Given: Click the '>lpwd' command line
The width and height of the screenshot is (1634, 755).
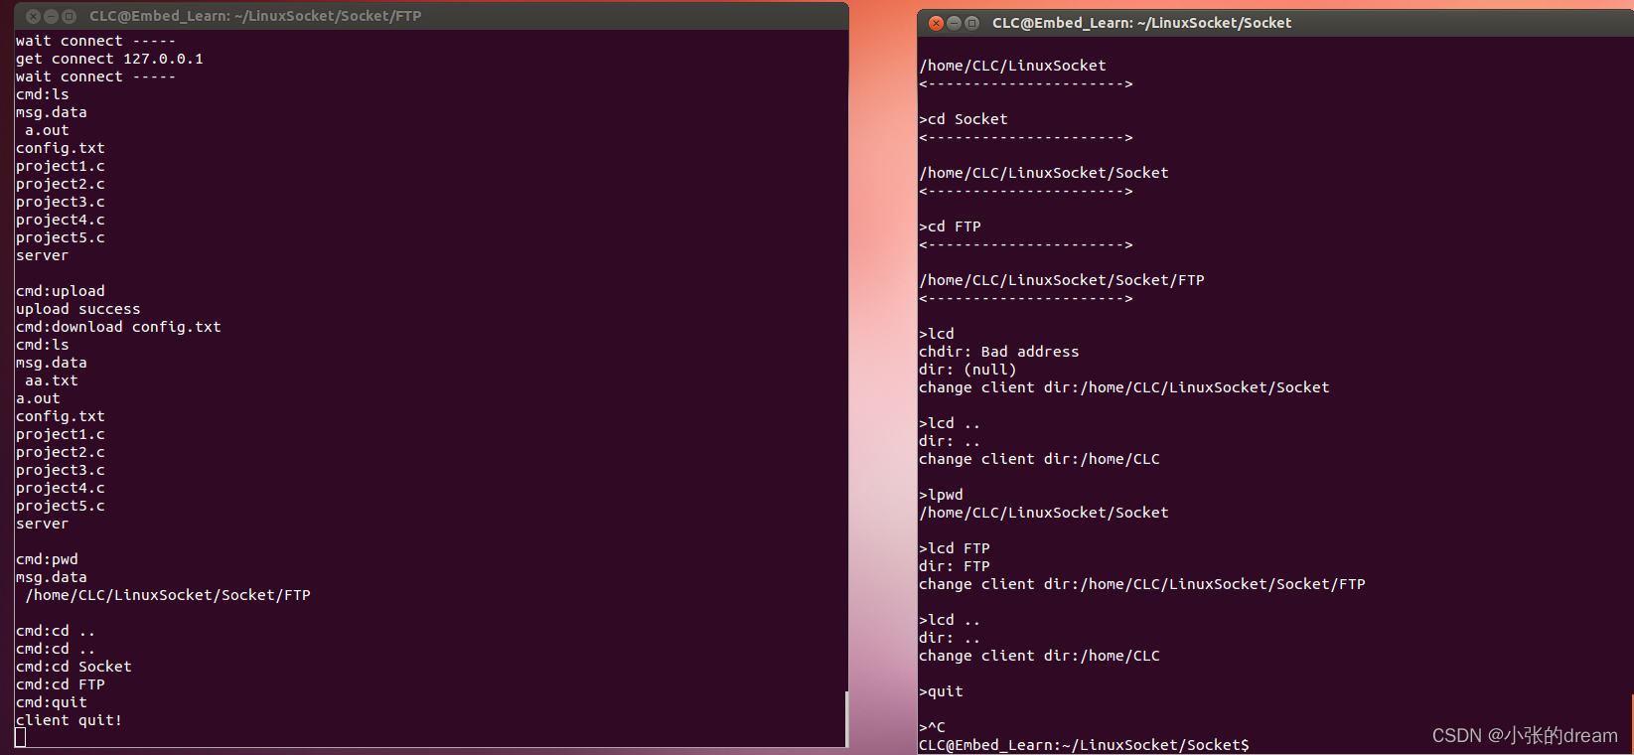Looking at the screenshot, I should 941,495.
